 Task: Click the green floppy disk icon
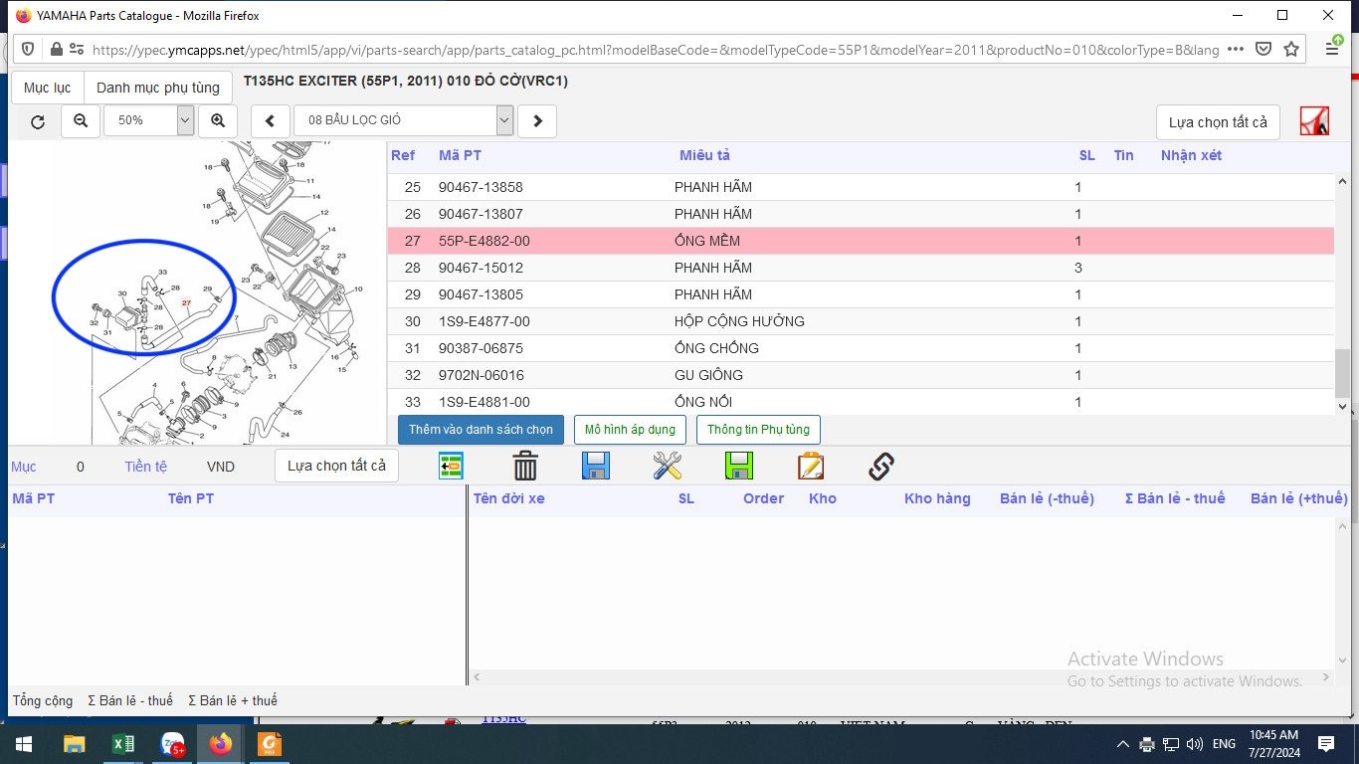[739, 466]
